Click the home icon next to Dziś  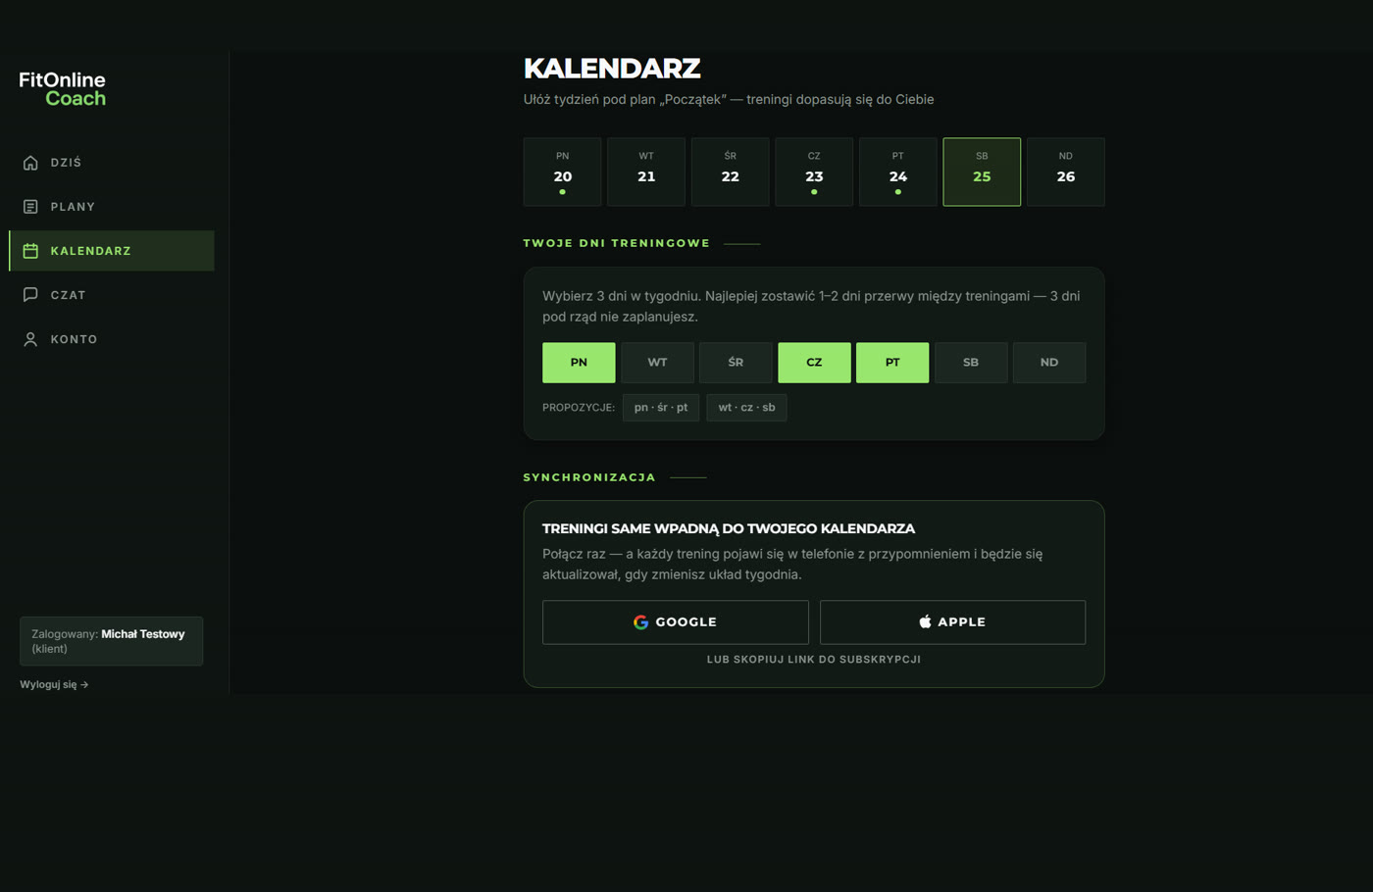(x=30, y=163)
